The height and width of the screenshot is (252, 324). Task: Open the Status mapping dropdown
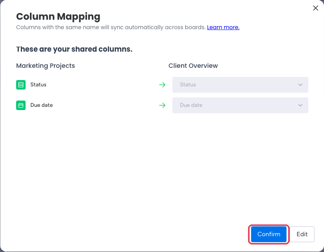[240, 85]
